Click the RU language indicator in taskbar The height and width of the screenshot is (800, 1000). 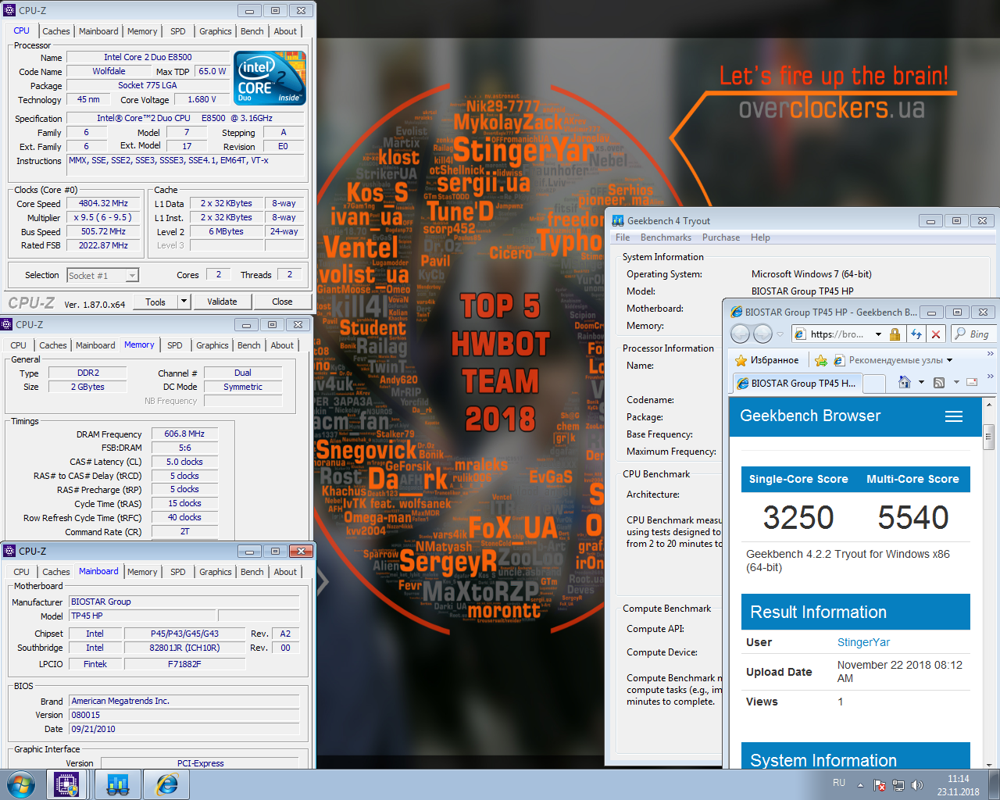839,783
